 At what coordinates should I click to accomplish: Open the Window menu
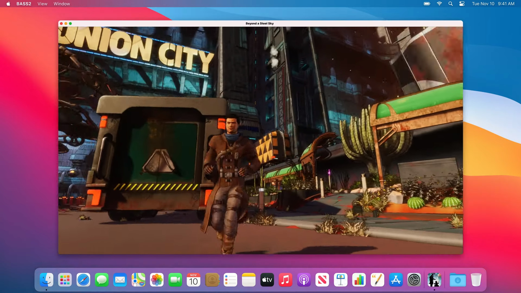pos(62,4)
